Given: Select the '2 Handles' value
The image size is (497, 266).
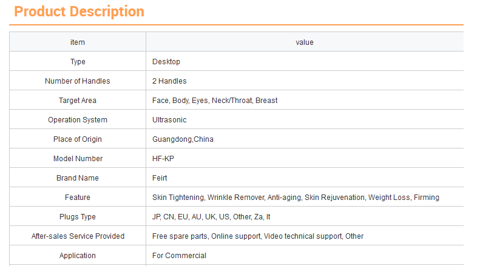Looking at the screenshot, I should [x=169, y=81].
